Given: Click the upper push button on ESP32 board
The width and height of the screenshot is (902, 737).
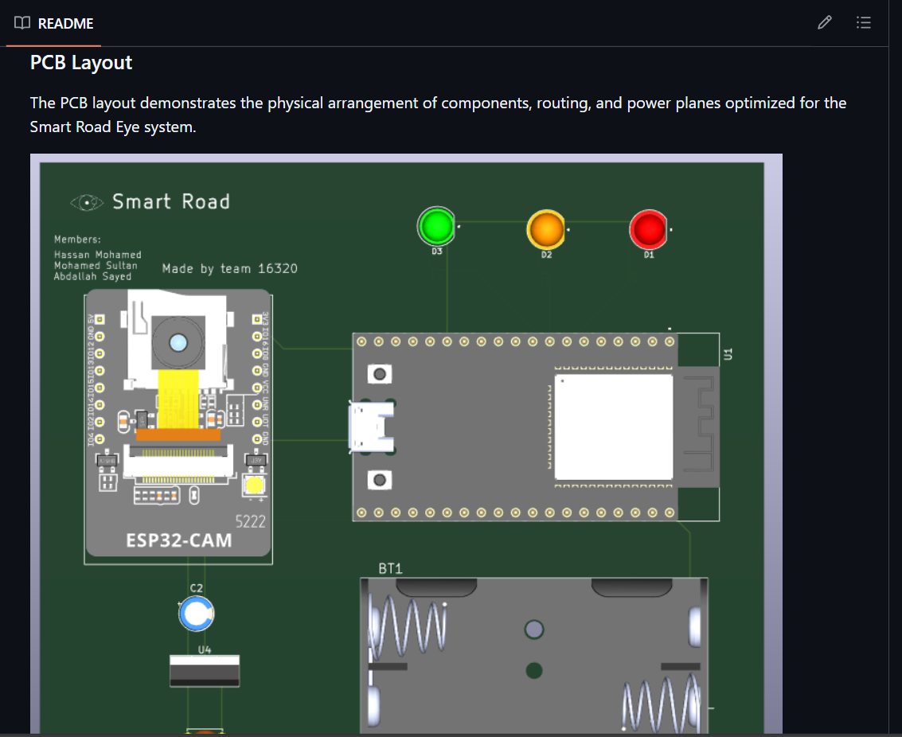Looking at the screenshot, I should pyautogui.click(x=381, y=373).
